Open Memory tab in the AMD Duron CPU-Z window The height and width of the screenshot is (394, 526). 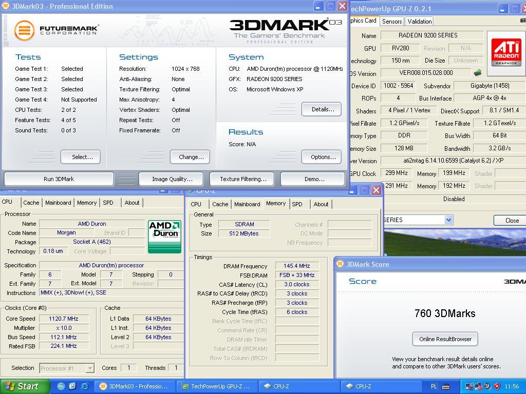(x=86, y=203)
